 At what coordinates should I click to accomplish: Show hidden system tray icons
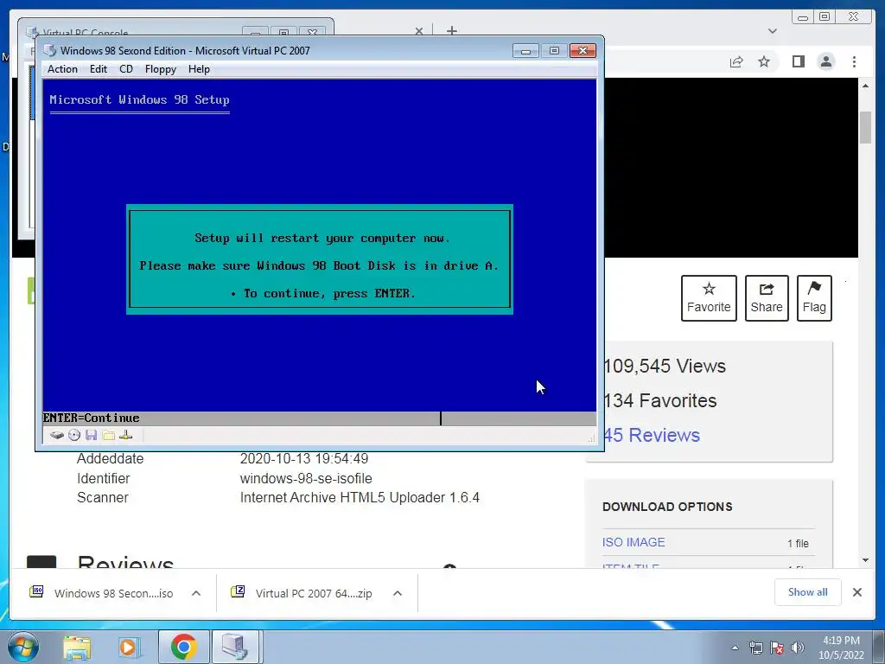click(x=735, y=648)
